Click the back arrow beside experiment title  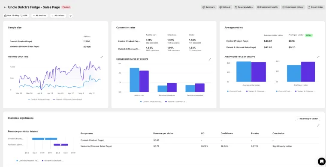pyautogui.click(x=5, y=7)
